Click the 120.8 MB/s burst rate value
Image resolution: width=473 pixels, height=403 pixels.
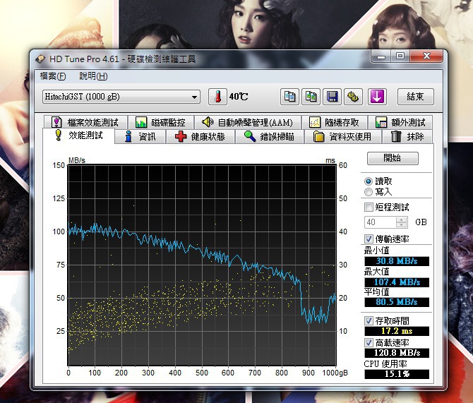click(x=397, y=353)
